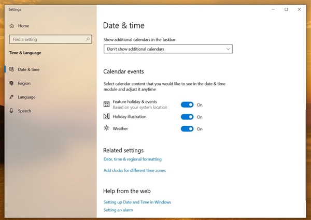Click the Related settings heading
This screenshot has height=220, width=311.
point(123,150)
